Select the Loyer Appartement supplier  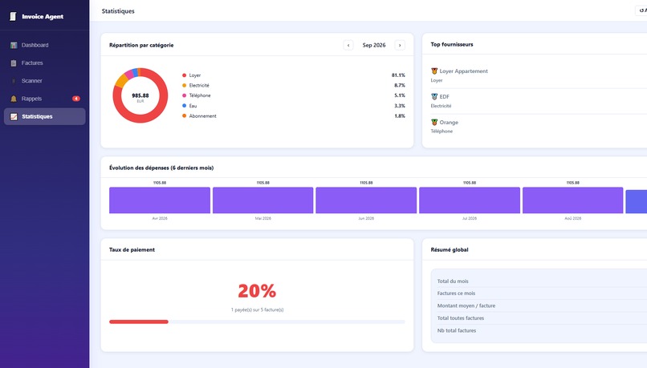click(x=463, y=71)
